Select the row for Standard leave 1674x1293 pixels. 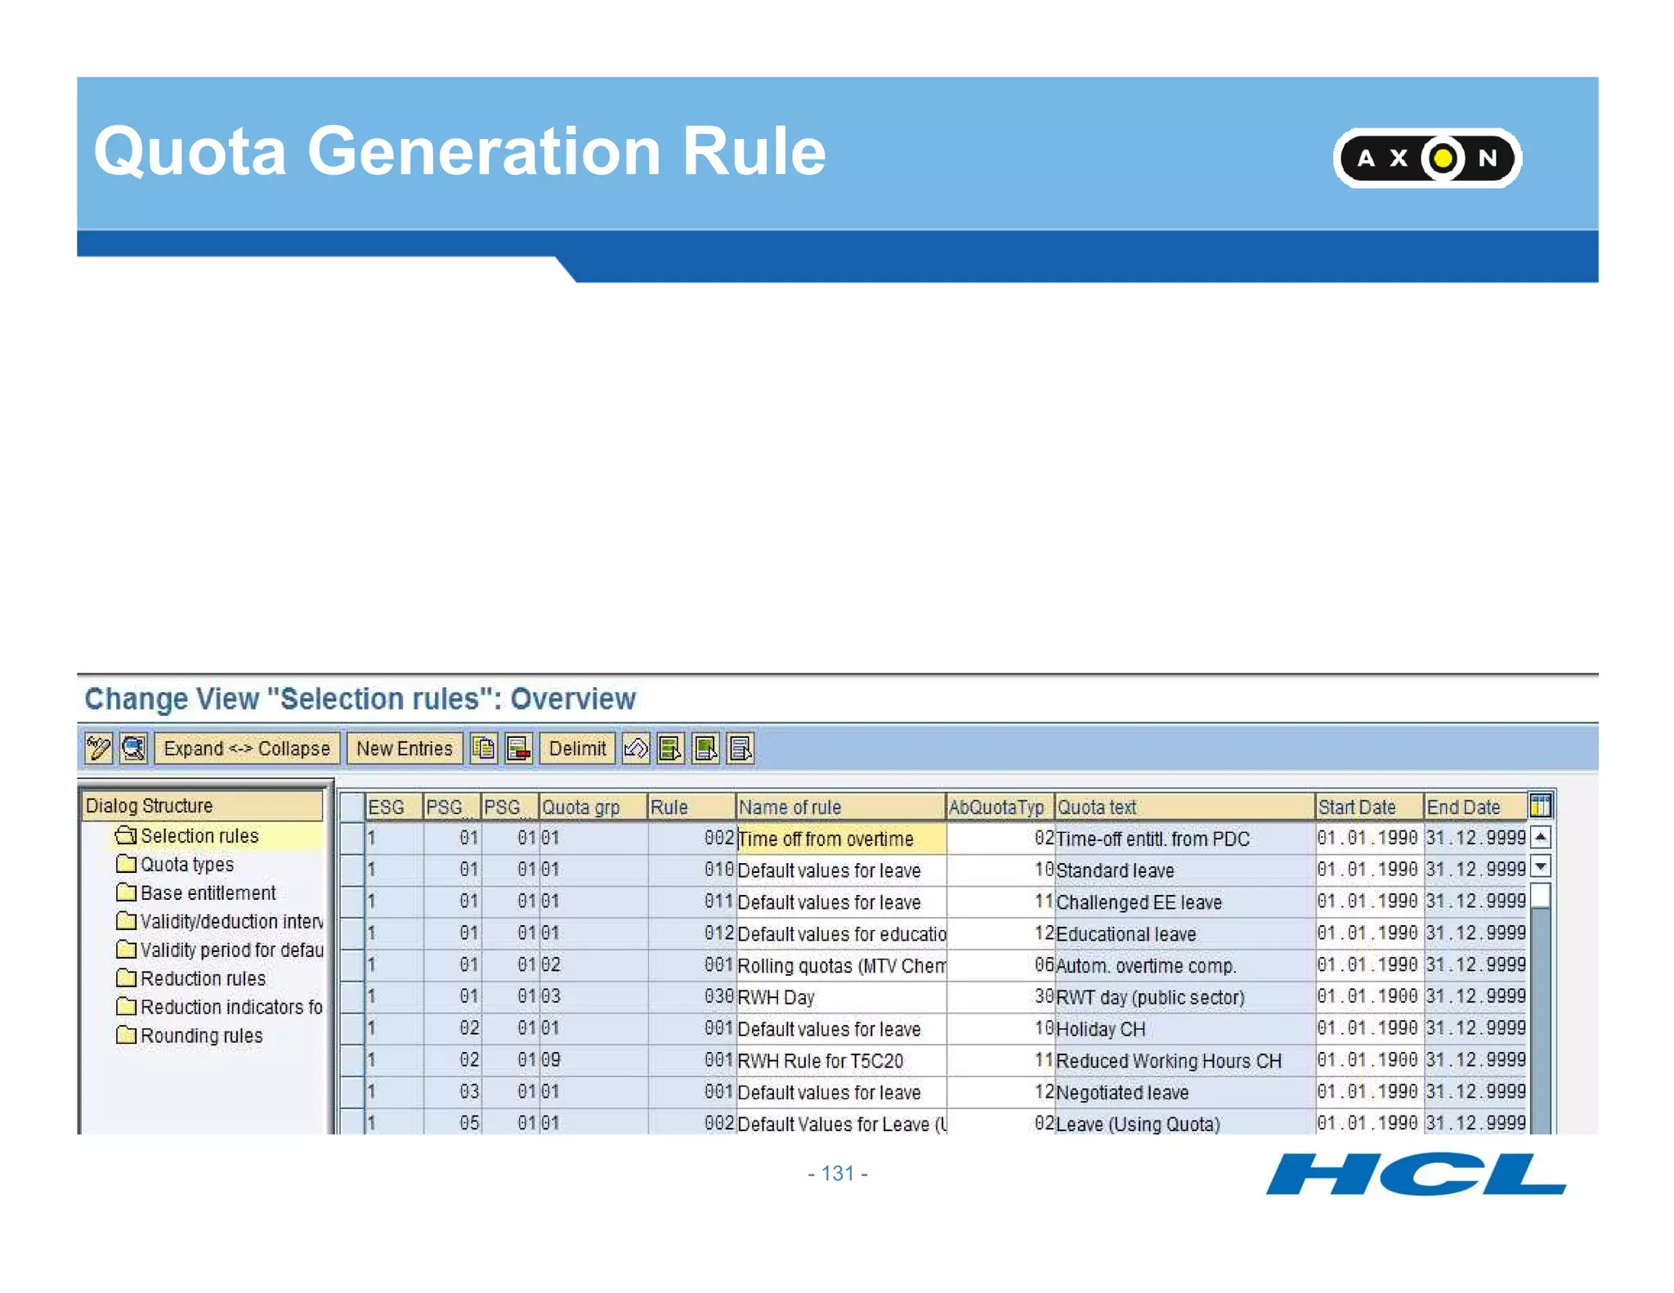[351, 870]
